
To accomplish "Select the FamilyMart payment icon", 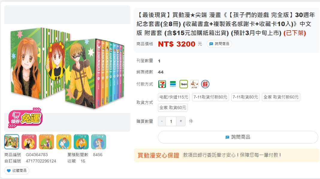I will (173, 84).
